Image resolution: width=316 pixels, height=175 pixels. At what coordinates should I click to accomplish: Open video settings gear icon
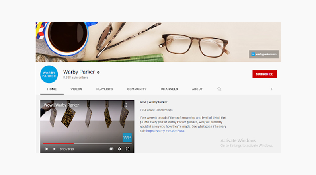coord(119,149)
